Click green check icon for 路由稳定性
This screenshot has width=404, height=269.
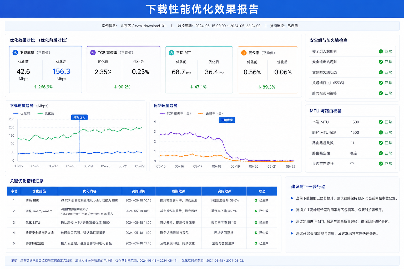pos(381,153)
